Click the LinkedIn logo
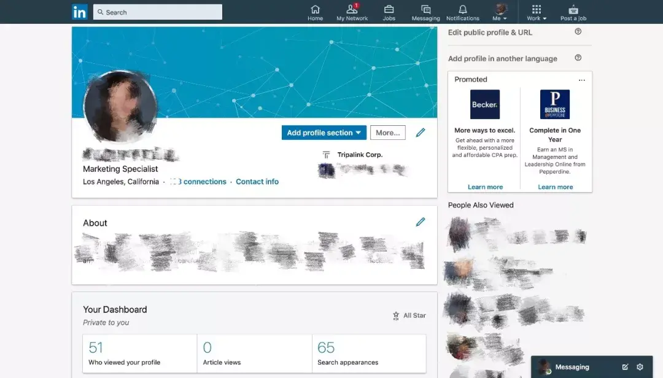Viewport: 663px width, 378px height. [80, 12]
